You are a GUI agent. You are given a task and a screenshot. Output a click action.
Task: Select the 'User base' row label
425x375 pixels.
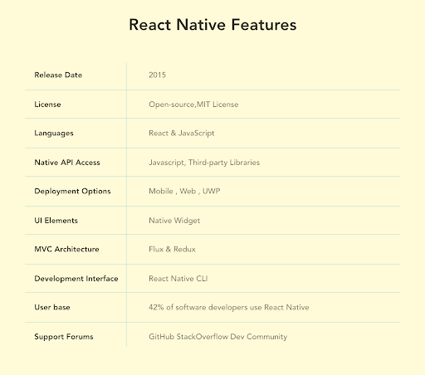click(x=52, y=307)
